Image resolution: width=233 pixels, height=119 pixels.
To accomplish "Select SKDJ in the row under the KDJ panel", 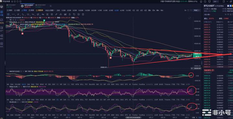I will point(117,115).
